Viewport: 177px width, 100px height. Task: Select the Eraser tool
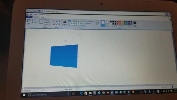54,24
